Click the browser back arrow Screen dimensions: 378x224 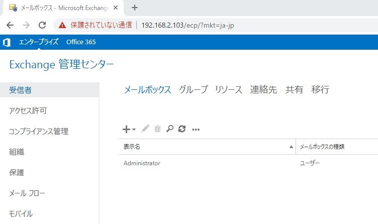(10, 25)
